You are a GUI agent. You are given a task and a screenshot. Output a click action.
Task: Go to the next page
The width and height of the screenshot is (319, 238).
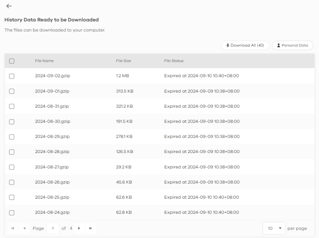tap(79, 228)
